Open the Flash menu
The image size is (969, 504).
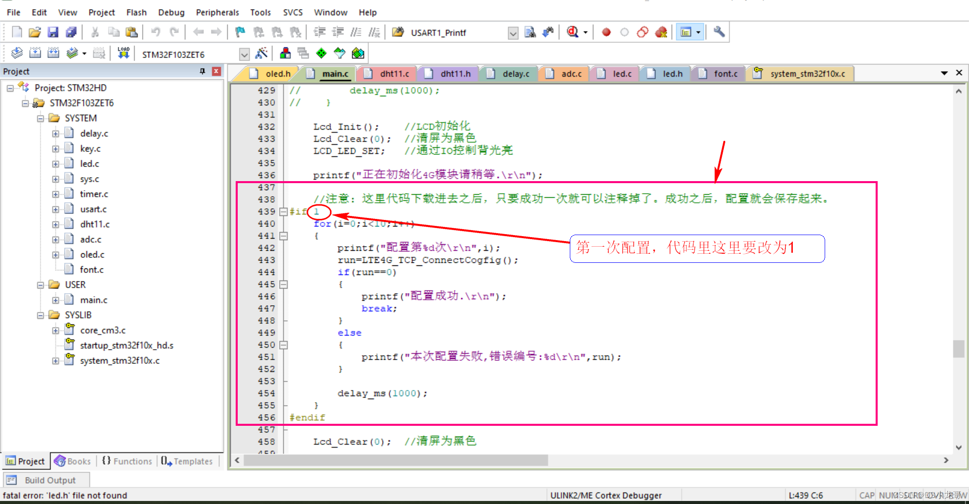coord(136,12)
